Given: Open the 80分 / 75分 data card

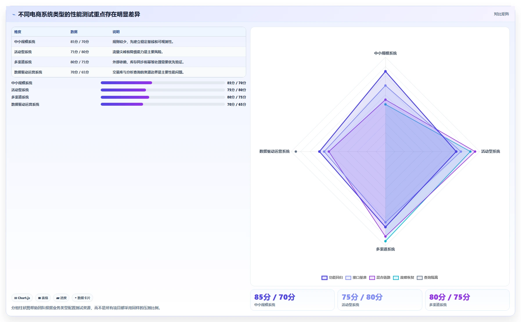Looking at the screenshot, I should point(467,300).
